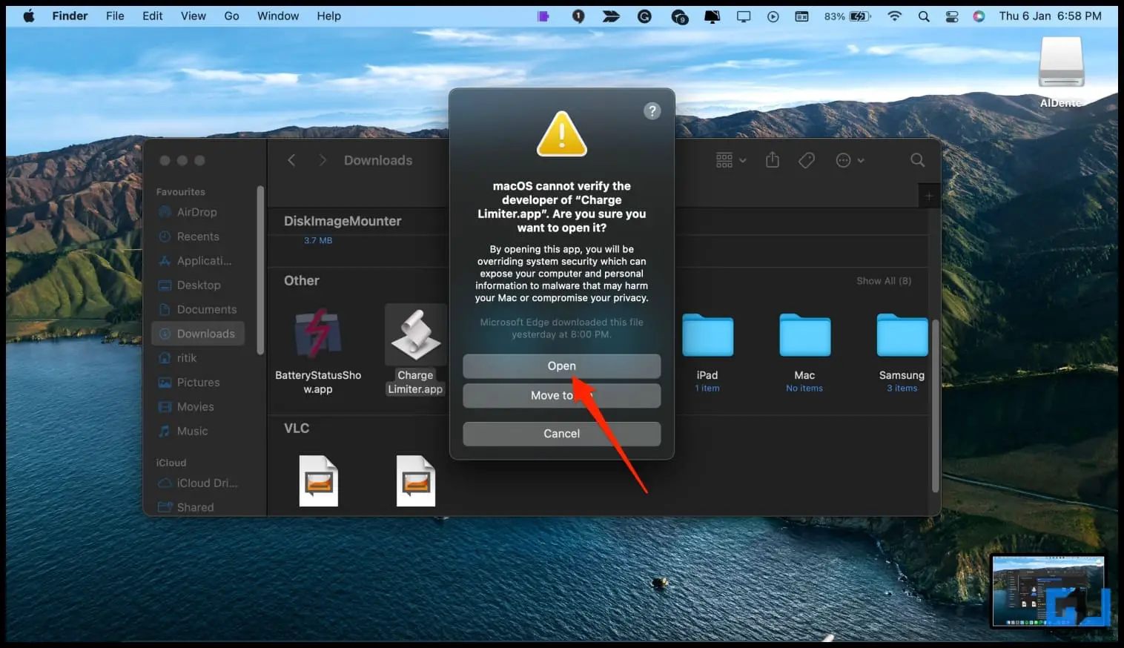This screenshot has width=1124, height=648.
Task: Open the ritik home folder in sidebar
Action: (197, 358)
